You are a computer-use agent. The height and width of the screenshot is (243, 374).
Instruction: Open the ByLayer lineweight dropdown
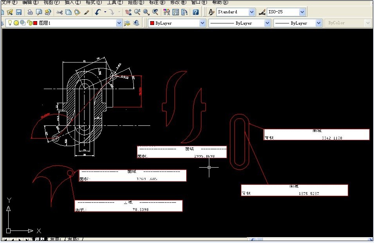(318, 23)
